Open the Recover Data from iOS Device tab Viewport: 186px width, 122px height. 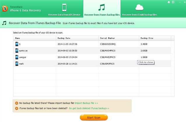tap(64, 10)
